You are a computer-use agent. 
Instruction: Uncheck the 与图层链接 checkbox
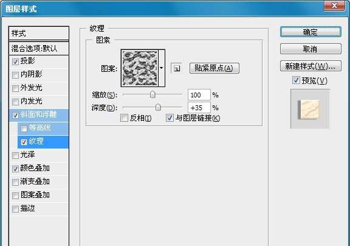pos(170,118)
